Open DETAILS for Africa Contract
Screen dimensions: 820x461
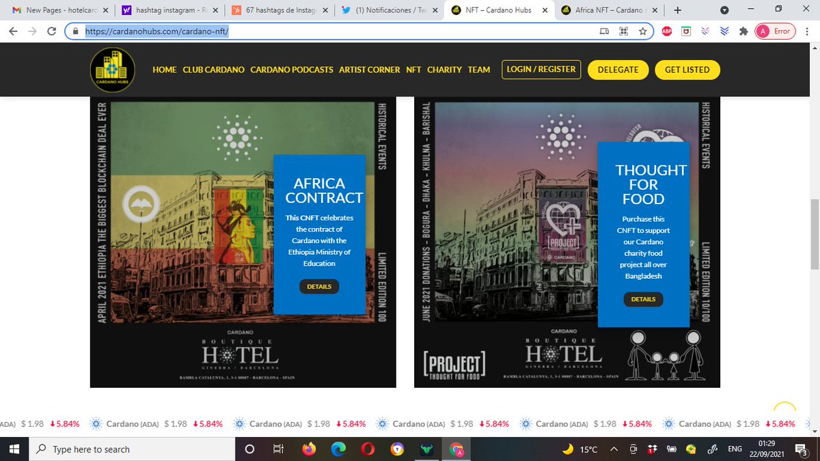(x=319, y=287)
